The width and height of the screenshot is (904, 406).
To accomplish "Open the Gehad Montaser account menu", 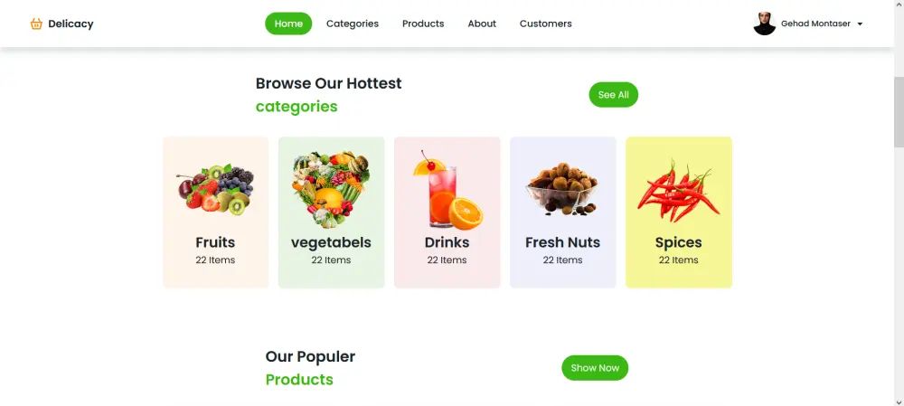I will click(815, 24).
